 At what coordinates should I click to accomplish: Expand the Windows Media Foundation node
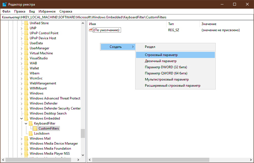[22, 149]
